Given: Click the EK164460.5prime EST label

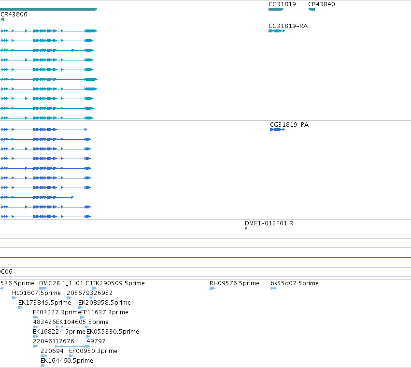Looking at the screenshot, I should coord(67,361).
